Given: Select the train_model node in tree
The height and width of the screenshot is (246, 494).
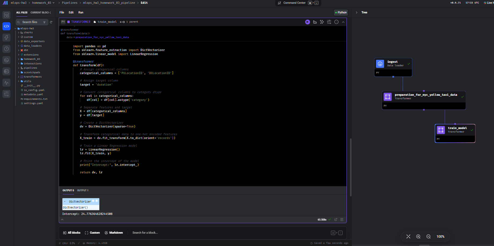Looking at the screenshot, I should point(455,133).
